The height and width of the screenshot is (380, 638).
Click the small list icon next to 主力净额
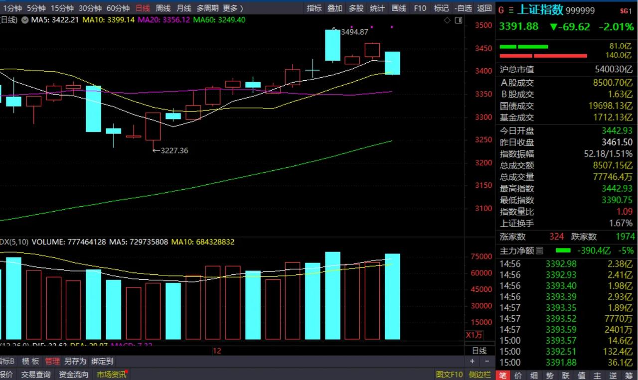540,251
